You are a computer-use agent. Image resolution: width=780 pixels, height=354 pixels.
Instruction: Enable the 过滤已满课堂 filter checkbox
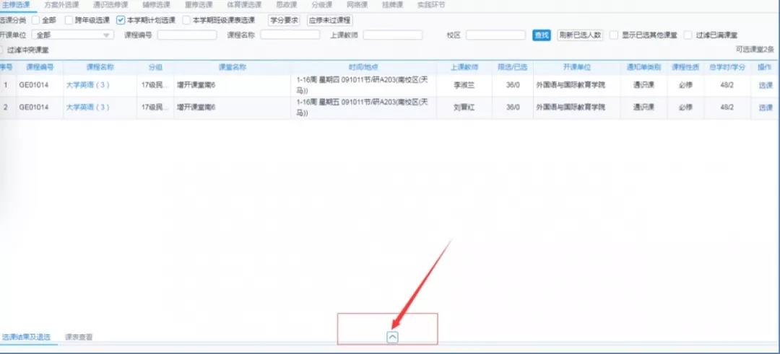point(688,35)
